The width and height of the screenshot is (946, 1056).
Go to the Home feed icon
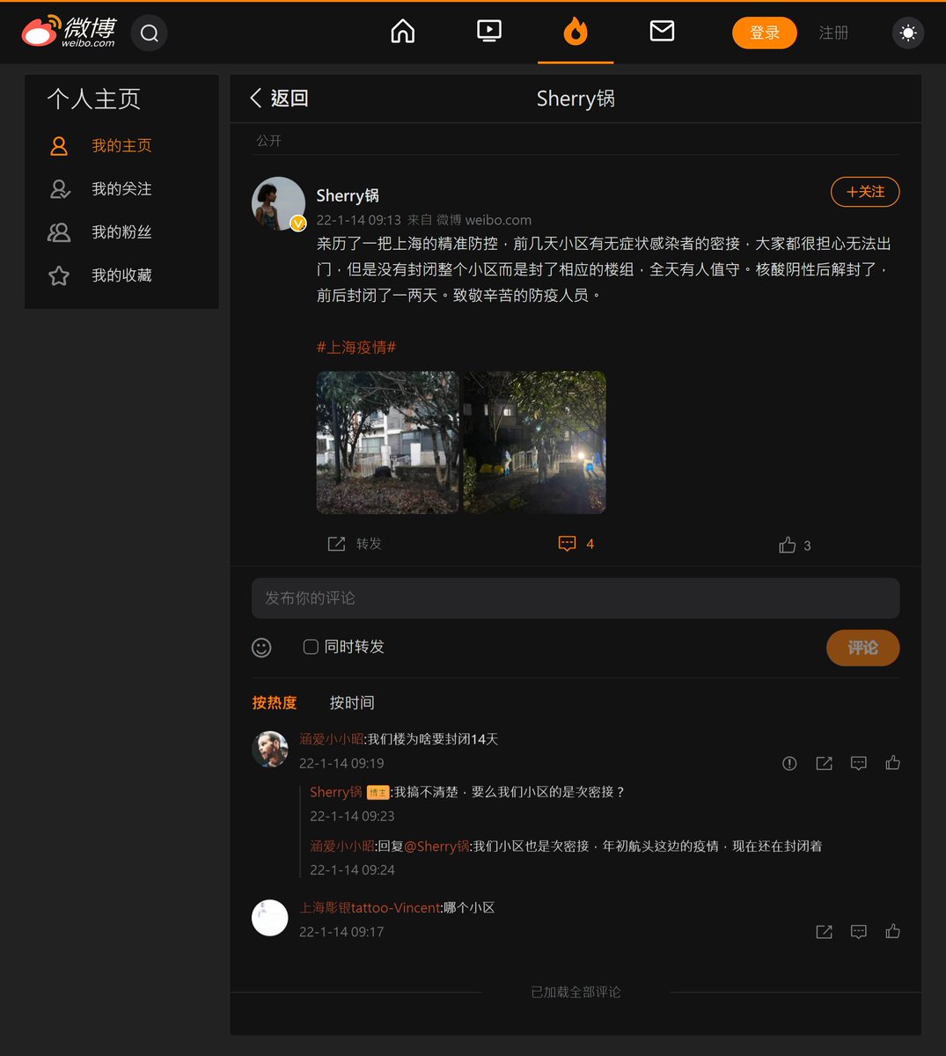[402, 32]
